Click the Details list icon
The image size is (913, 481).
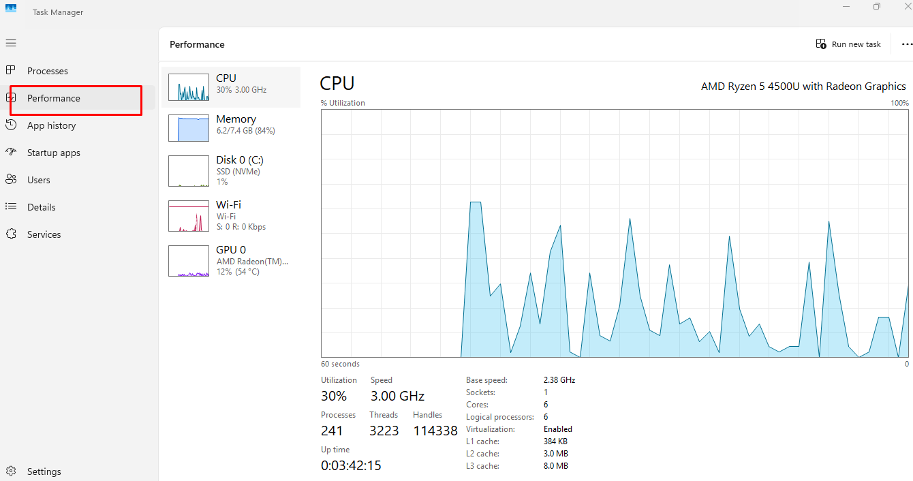tap(11, 207)
